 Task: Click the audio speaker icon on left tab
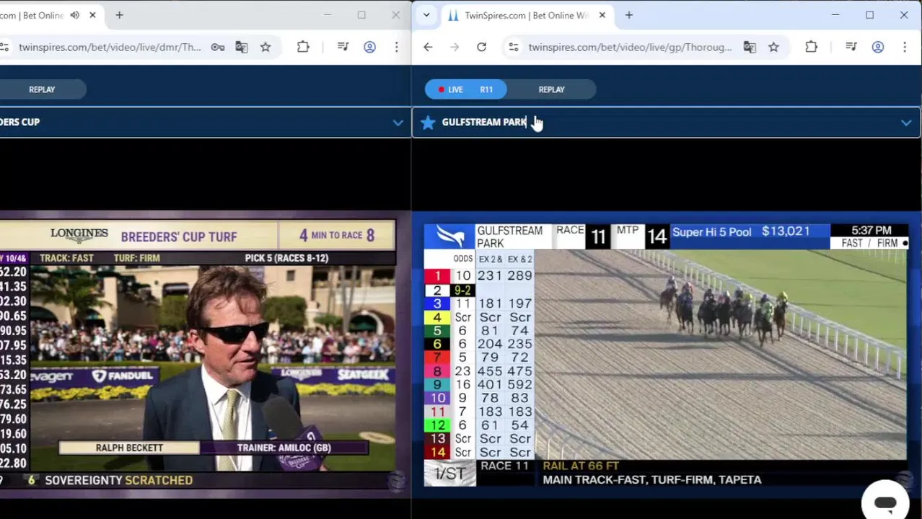click(74, 15)
